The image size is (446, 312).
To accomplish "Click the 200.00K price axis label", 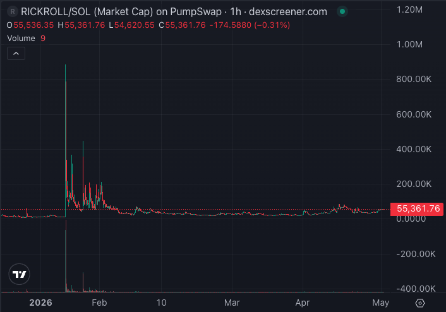I will [x=414, y=184].
